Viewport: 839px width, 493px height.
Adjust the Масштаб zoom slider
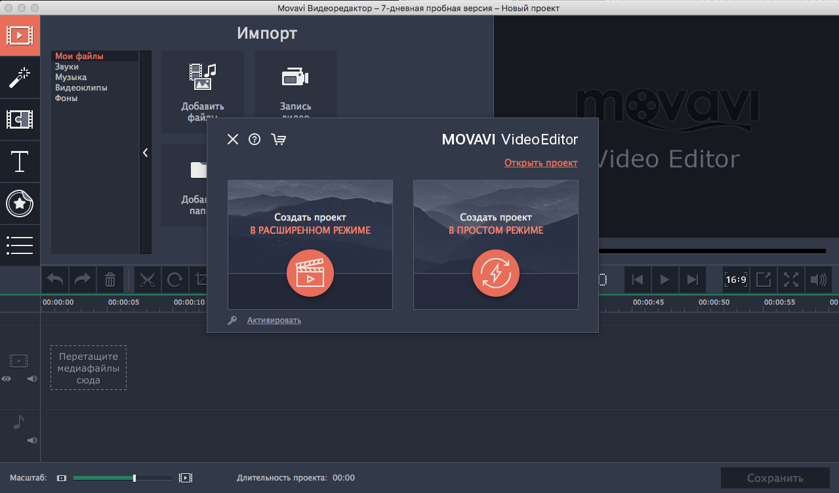coord(134,478)
